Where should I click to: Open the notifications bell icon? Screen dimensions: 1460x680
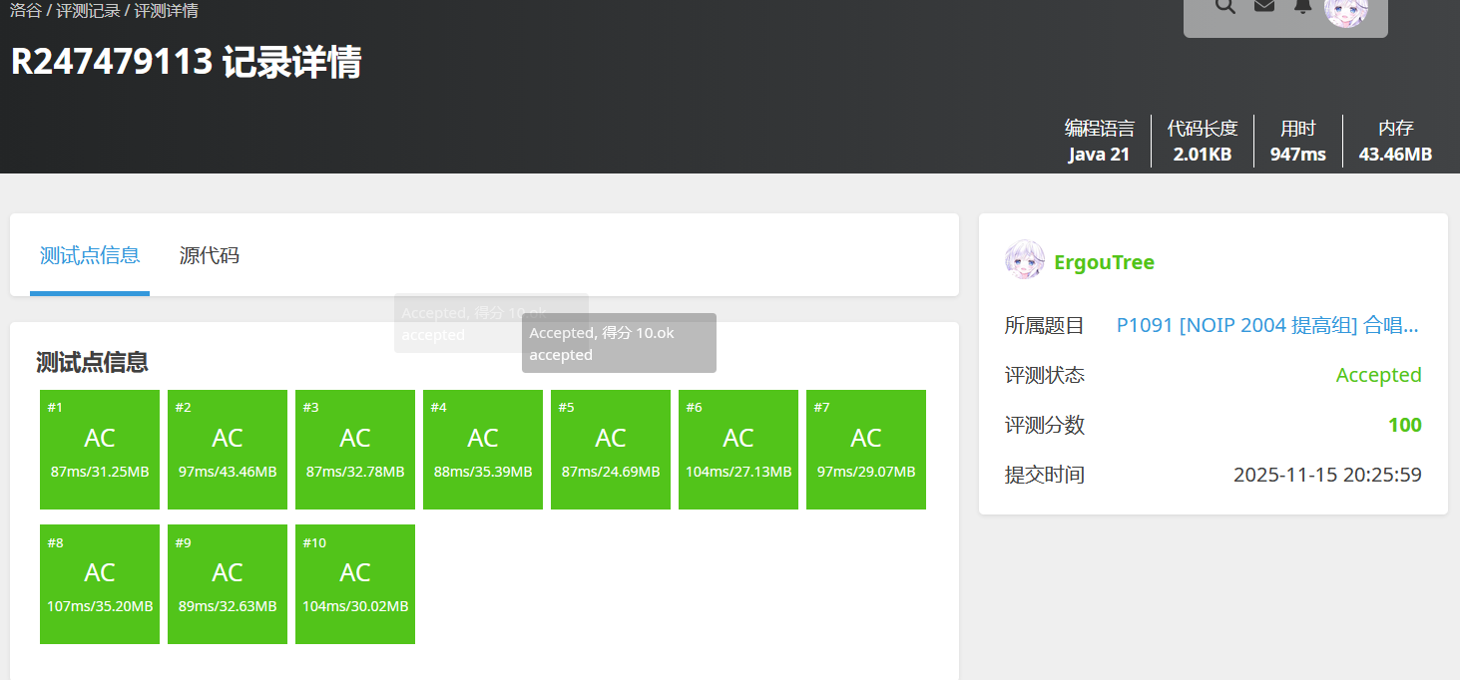click(x=1302, y=6)
